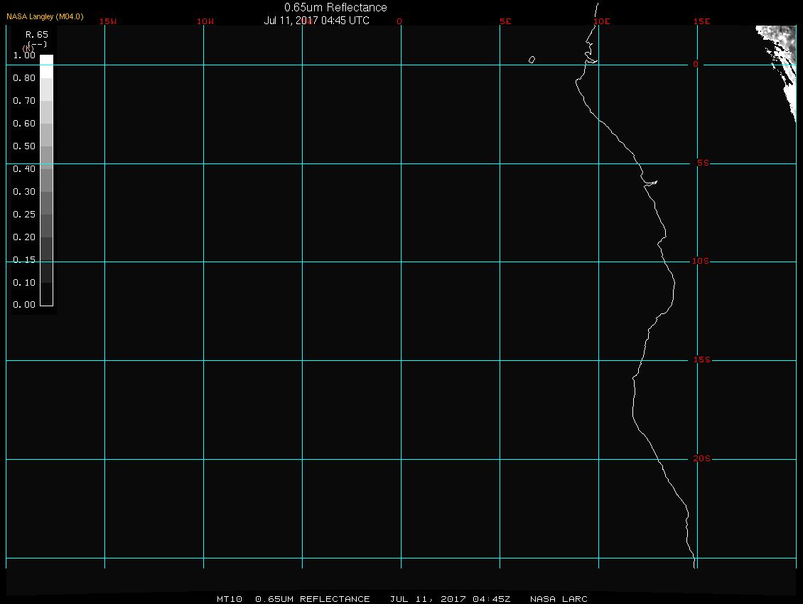Click the 15E longitude label
The height and width of the screenshot is (604, 803).
coord(702,21)
